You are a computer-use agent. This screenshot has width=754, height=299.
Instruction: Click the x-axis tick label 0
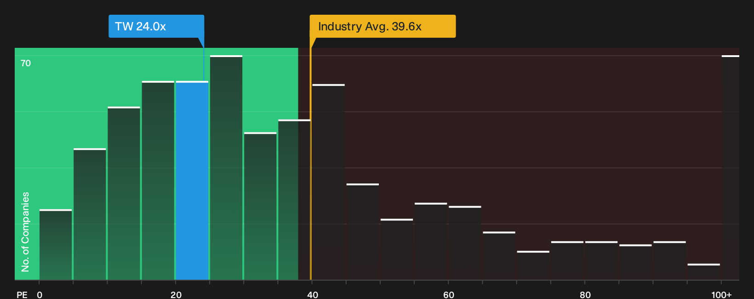[40, 295]
